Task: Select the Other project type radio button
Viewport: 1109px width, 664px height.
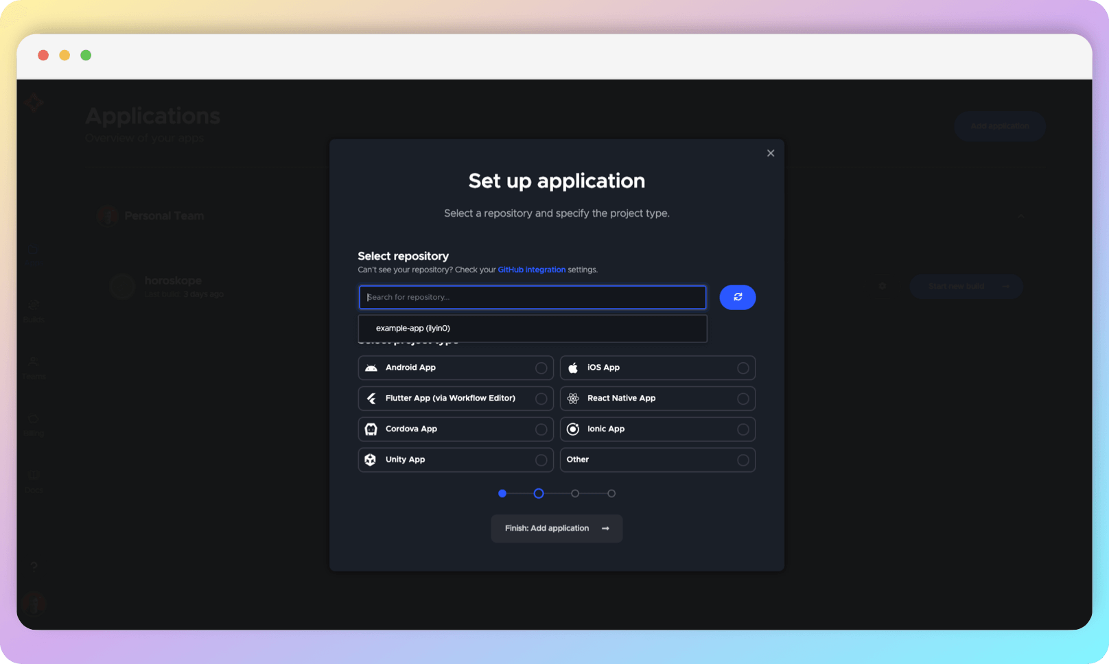Action: (x=743, y=460)
